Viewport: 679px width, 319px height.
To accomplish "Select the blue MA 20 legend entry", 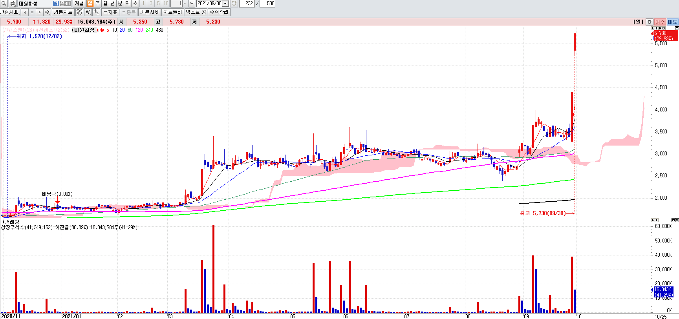I will coord(122,30).
